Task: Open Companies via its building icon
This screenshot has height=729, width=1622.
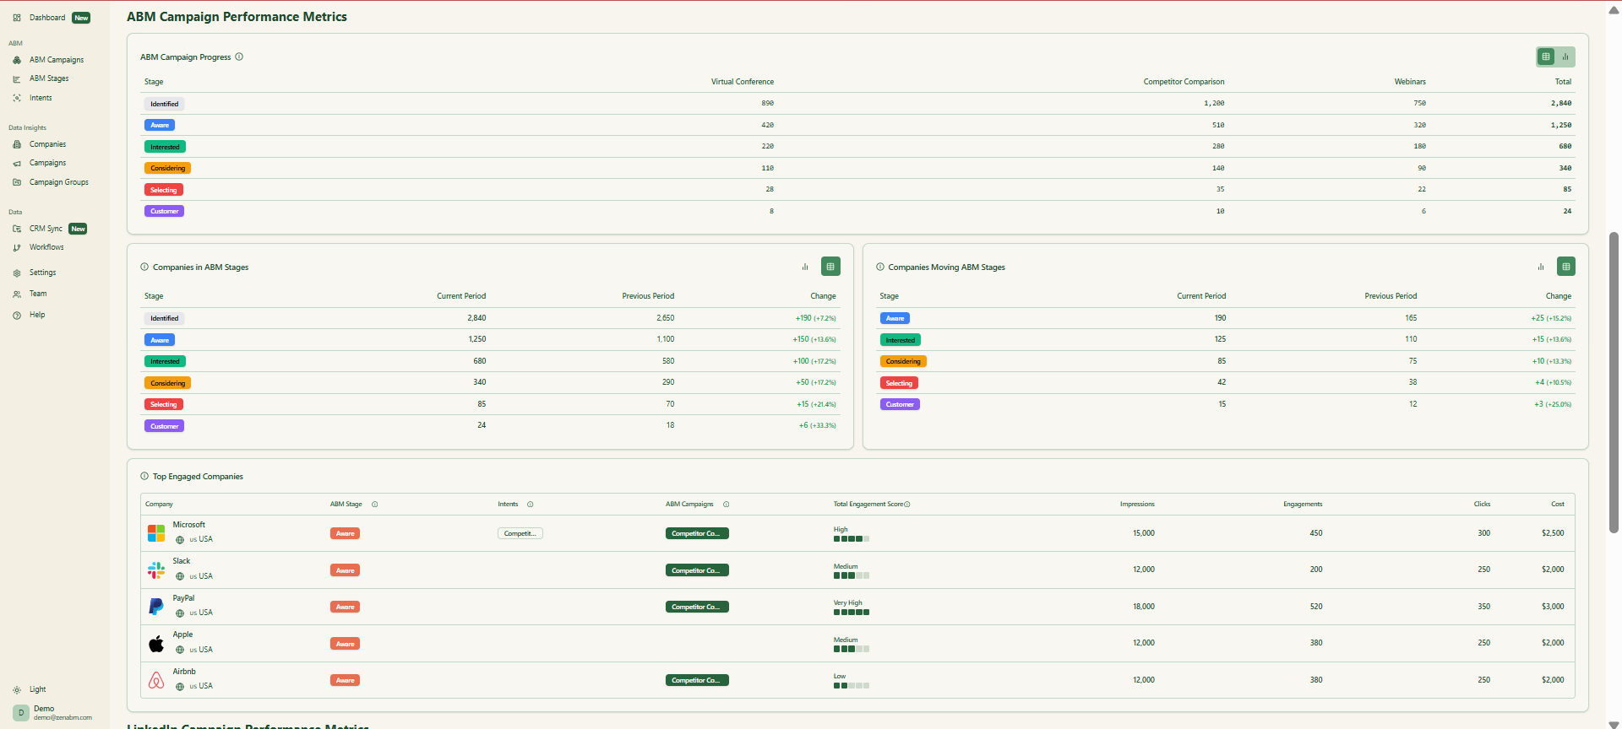Action: click(17, 144)
